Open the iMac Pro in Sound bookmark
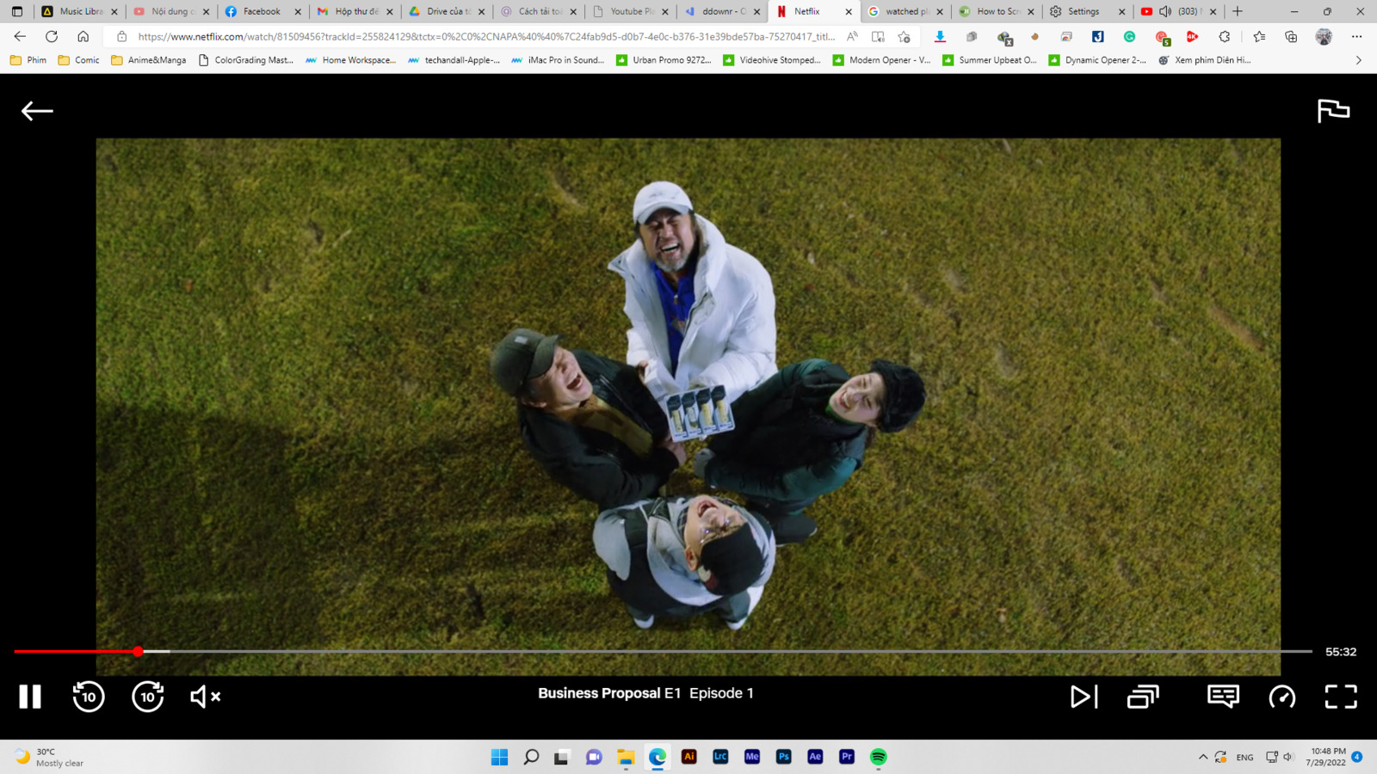The width and height of the screenshot is (1377, 774). coord(557,60)
